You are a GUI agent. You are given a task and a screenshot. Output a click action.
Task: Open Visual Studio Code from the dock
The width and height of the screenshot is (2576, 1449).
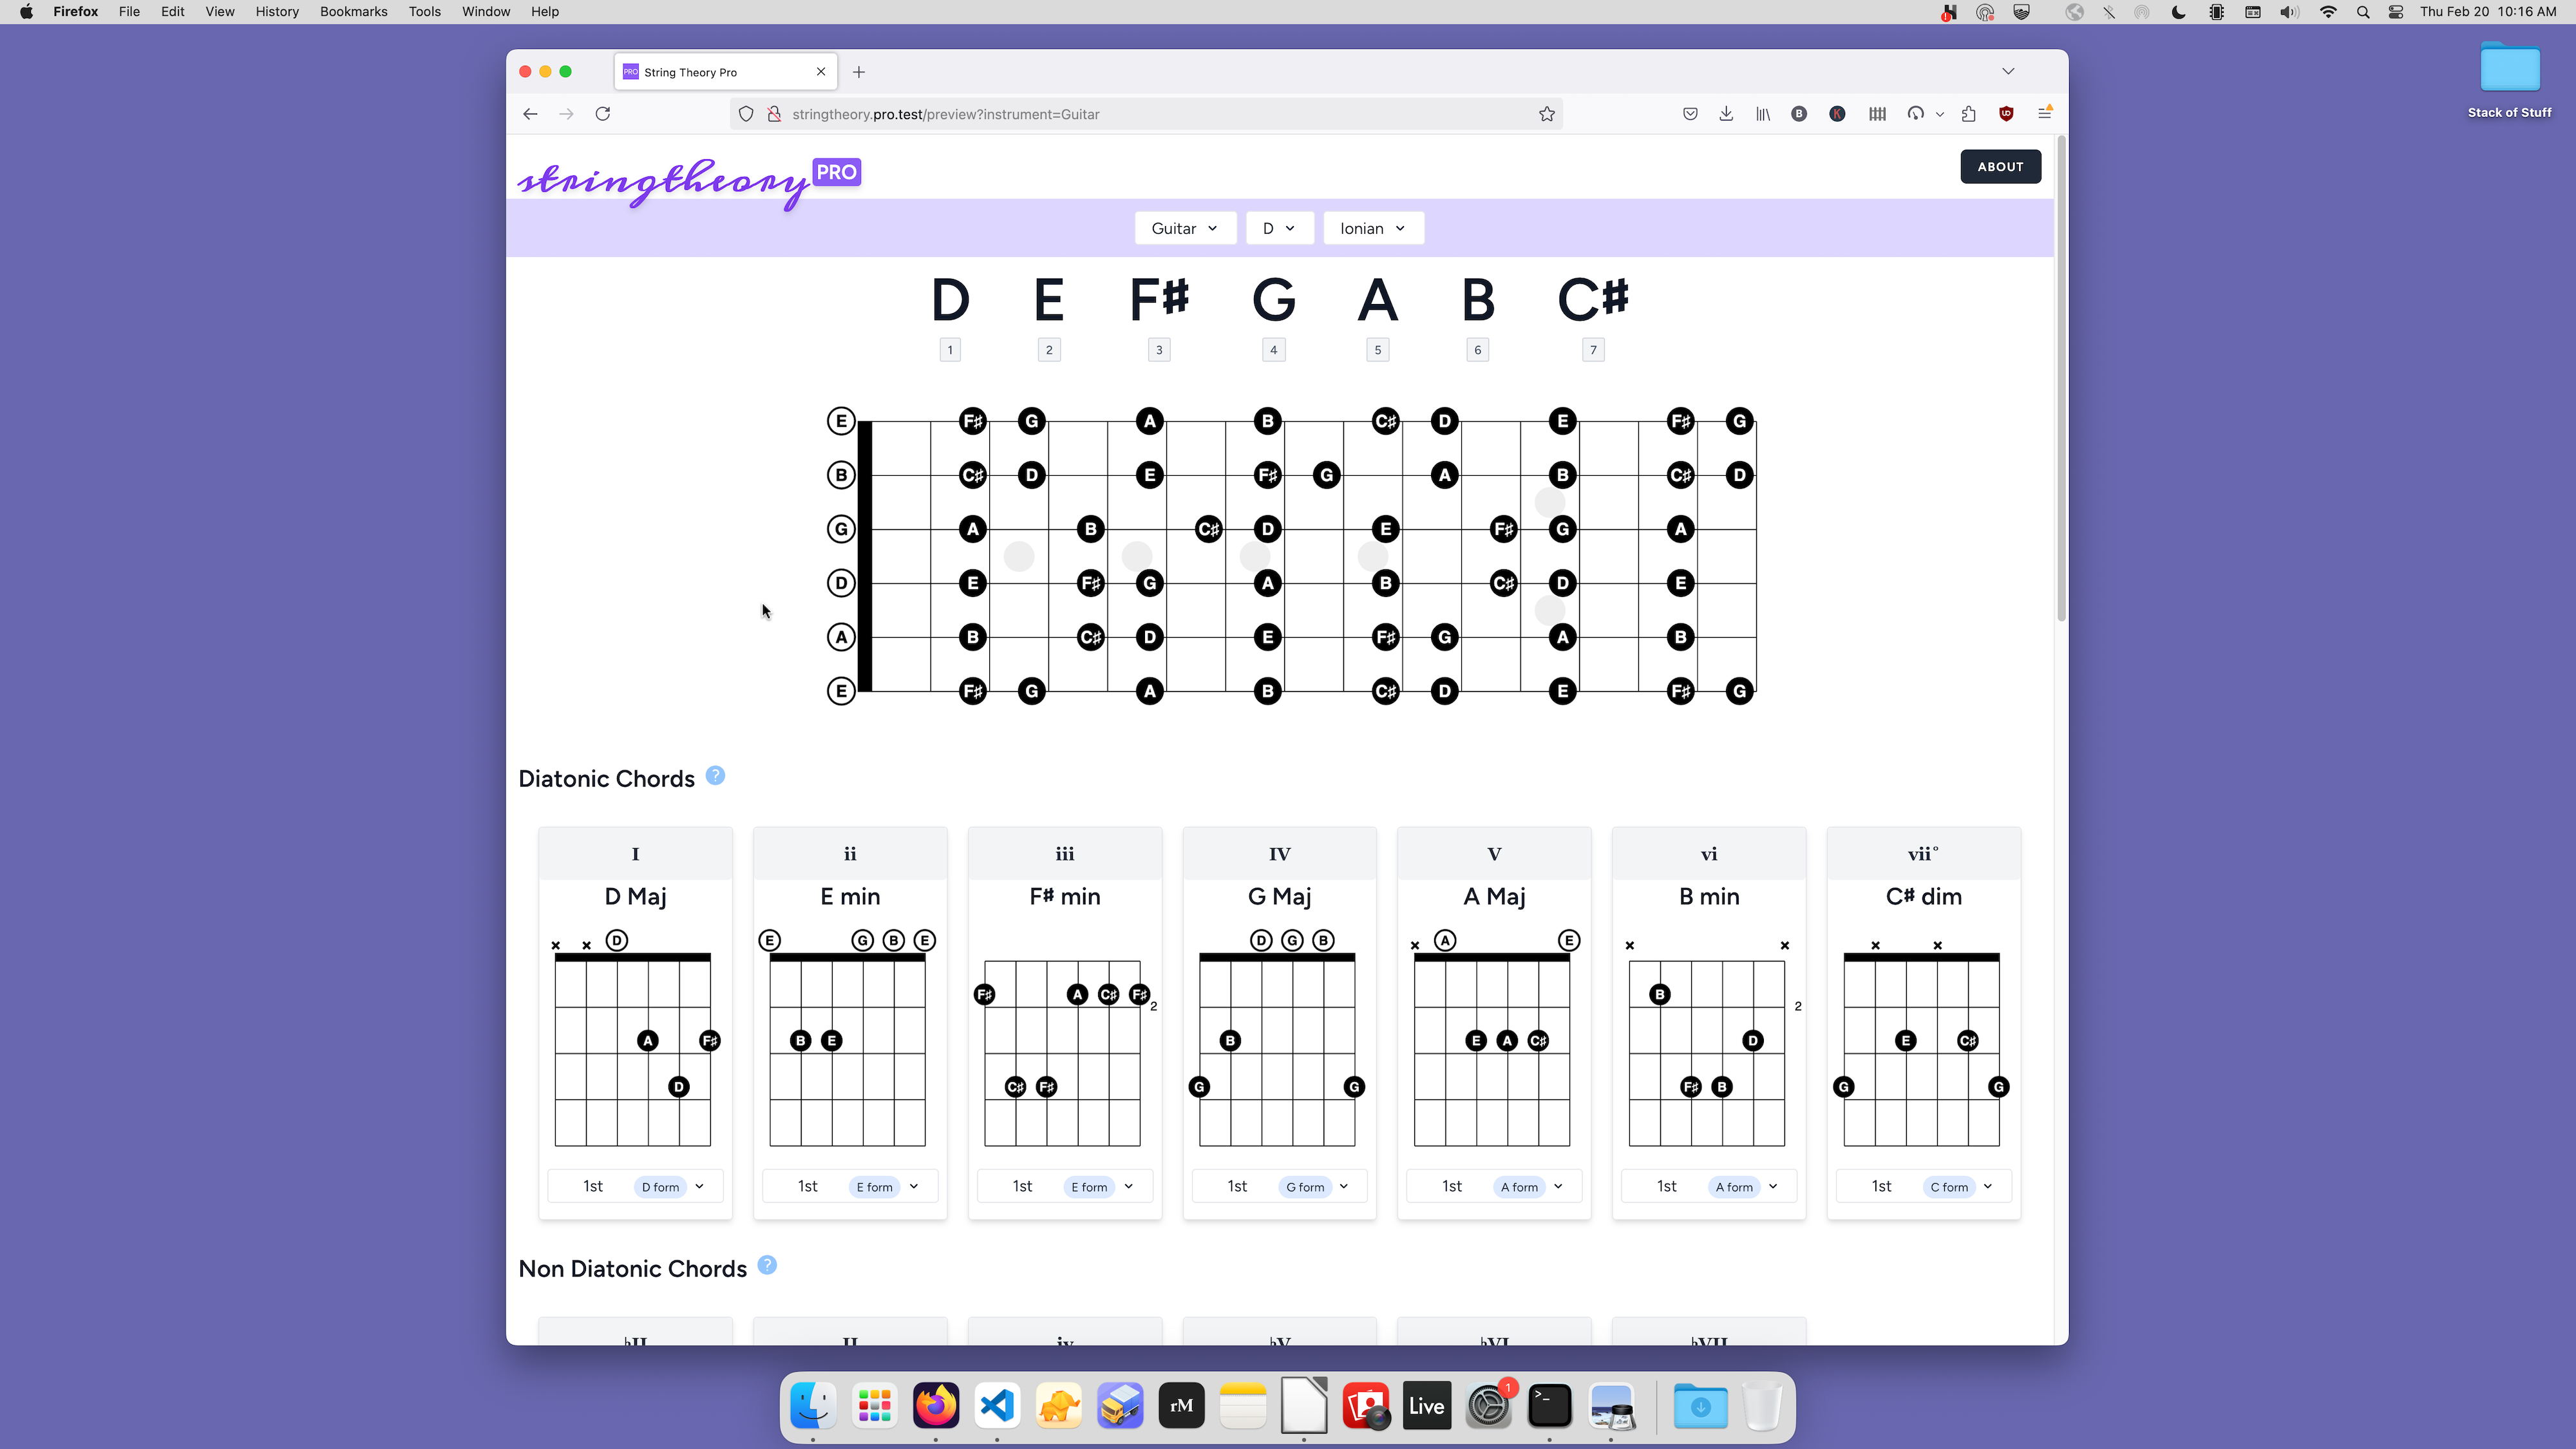coord(997,1406)
